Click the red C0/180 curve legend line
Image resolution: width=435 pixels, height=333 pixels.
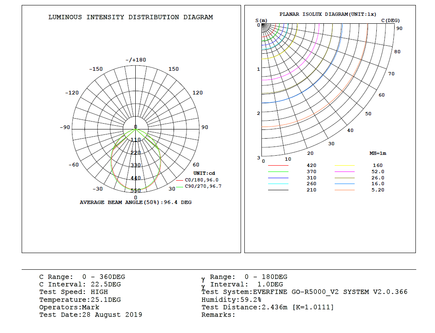click(179, 180)
